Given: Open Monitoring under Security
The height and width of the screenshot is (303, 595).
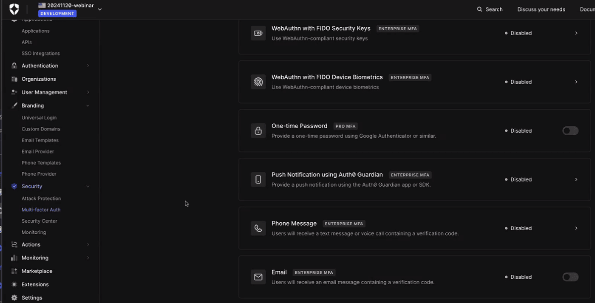Looking at the screenshot, I should pyautogui.click(x=34, y=233).
